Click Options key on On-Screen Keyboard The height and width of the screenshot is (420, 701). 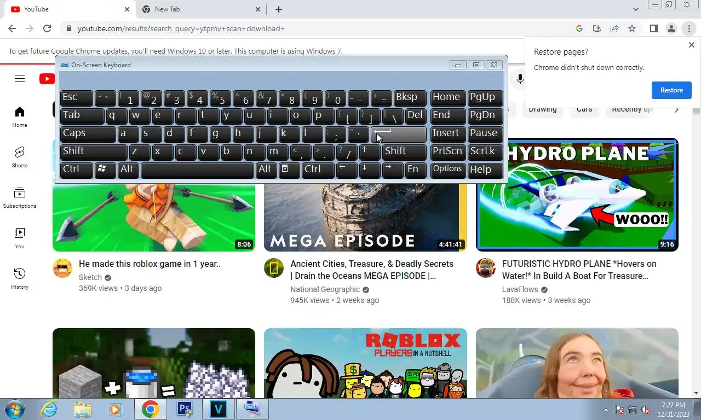(448, 170)
